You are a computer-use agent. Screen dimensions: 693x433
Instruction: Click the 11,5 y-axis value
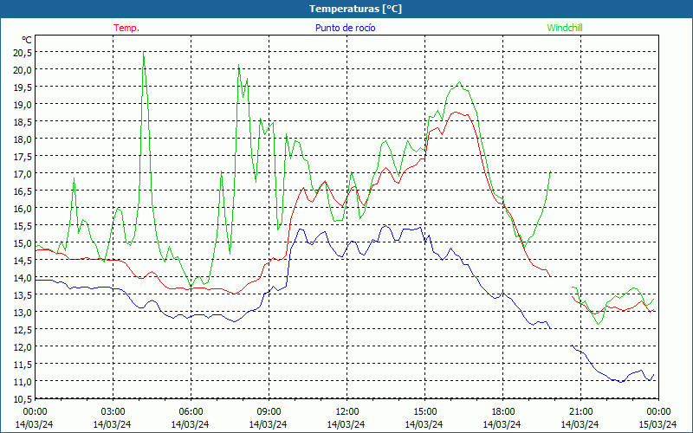pyautogui.click(x=23, y=364)
